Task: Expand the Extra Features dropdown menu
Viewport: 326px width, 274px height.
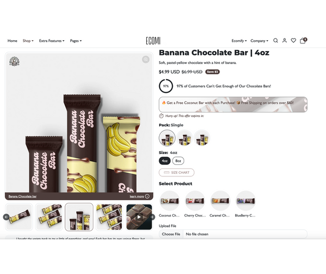Action: pyautogui.click(x=52, y=41)
